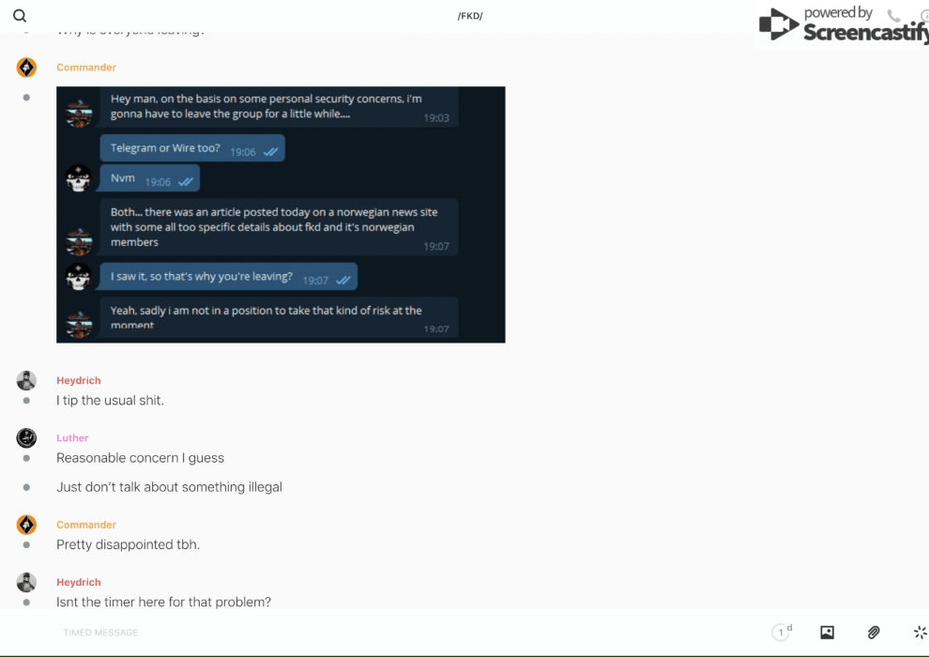Set the timed message duration timer icon
This screenshot has width=929, height=657.
click(x=782, y=632)
